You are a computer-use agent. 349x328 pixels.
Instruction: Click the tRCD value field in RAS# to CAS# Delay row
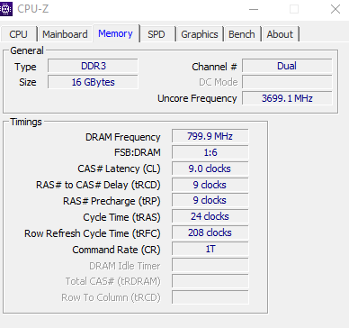210,185
